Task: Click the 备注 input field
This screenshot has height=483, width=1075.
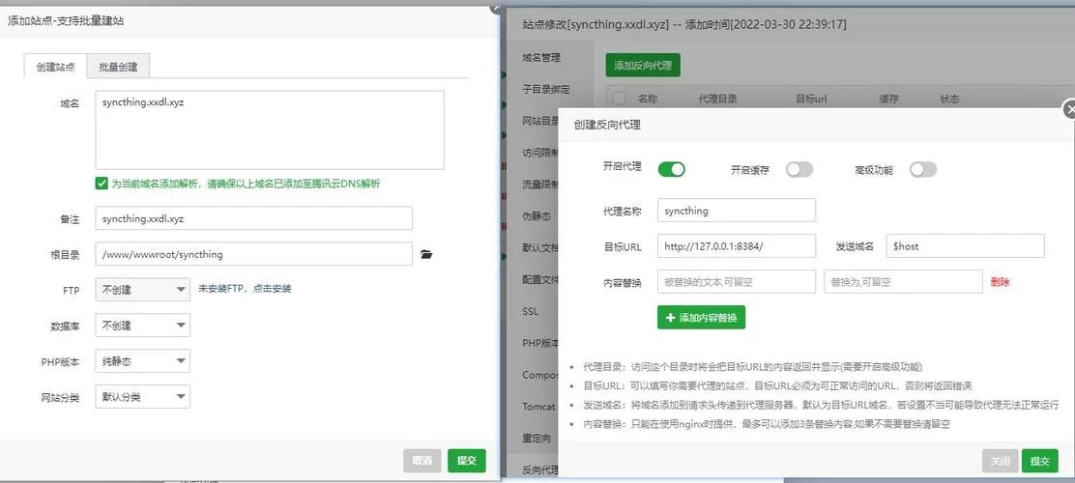Action: 253,218
